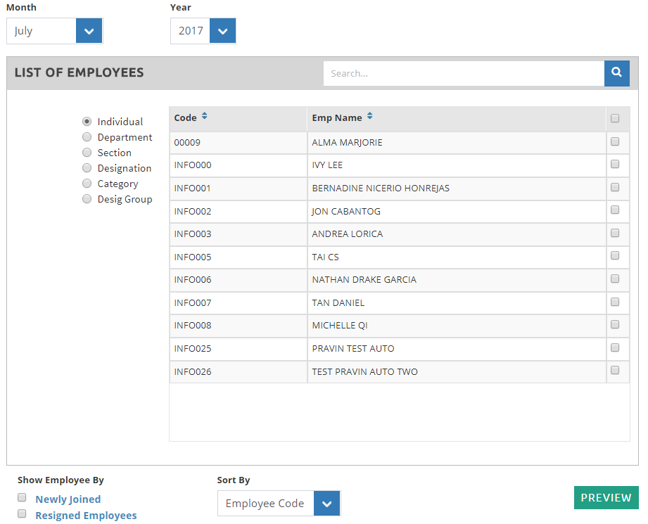Tick the checkbox for JON CABANTOG
The width and height of the screenshot is (648, 524).
[615, 210]
